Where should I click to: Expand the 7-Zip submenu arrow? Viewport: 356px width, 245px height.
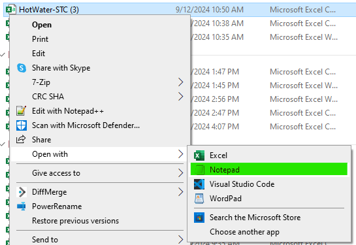pos(181,82)
